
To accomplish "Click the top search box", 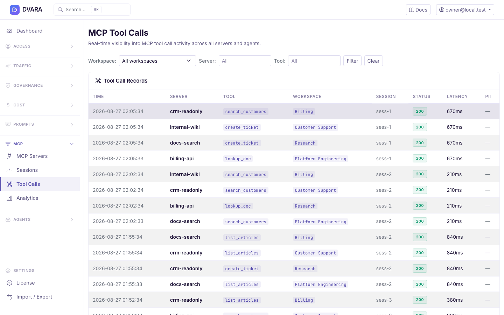I will coord(92,10).
